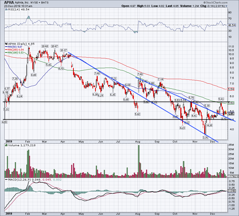239x216 pixels.
Task: Click the 100-day MA price tag 5.53
Action: 231,103
